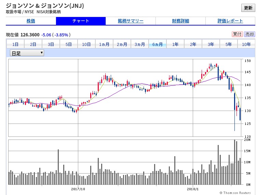Set chart period to 2日
Screen dimensions: 257x195
pos(33,44)
